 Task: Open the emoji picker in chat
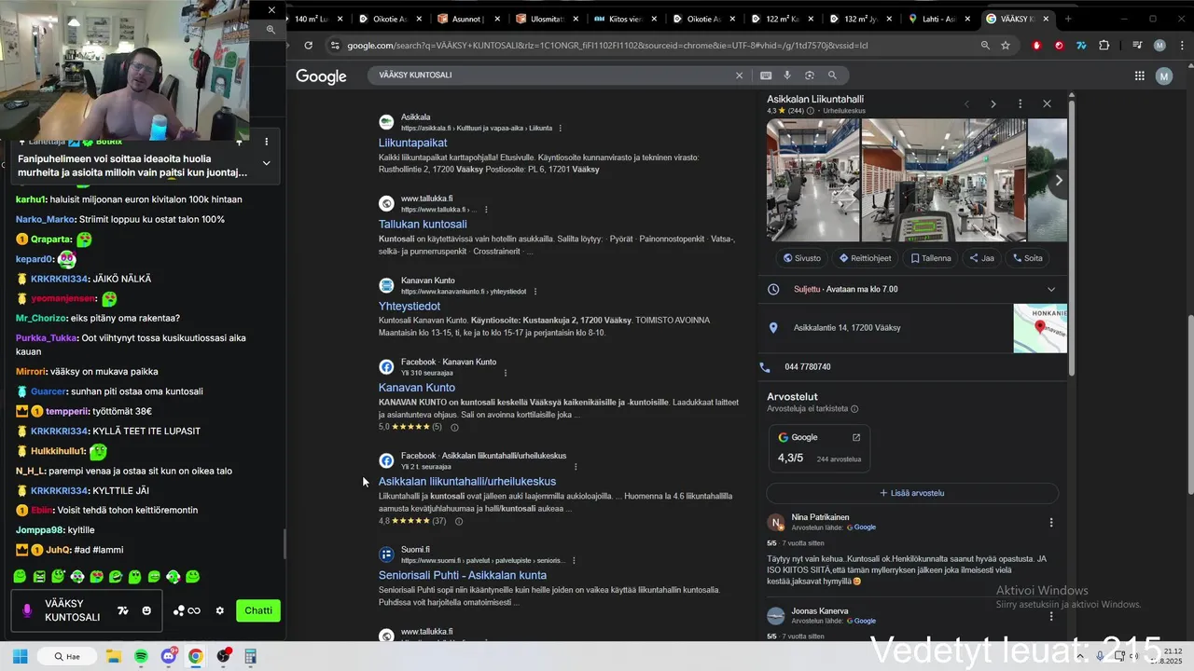tap(146, 610)
